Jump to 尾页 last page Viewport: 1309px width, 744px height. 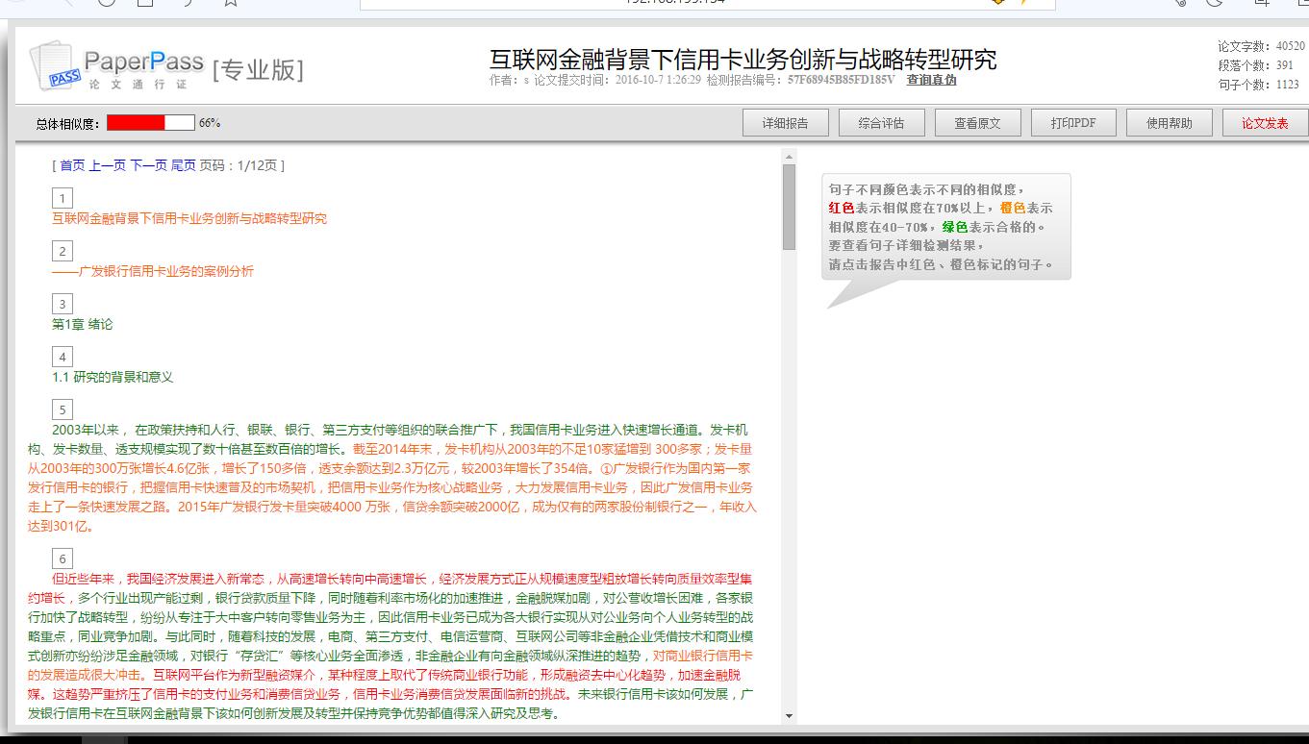(183, 165)
